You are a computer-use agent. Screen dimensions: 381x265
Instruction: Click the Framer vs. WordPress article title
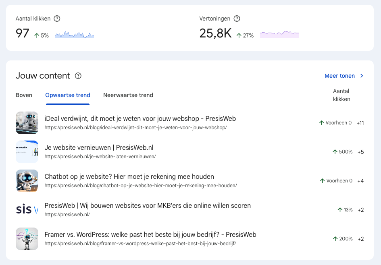coord(150,235)
